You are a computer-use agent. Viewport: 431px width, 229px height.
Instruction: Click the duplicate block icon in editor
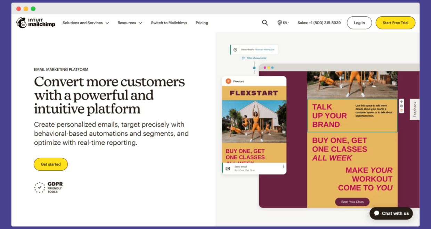[x=401, y=106]
